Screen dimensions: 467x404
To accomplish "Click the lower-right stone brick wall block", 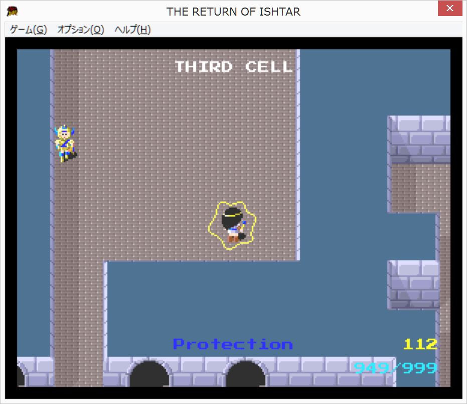I will coord(413,284).
